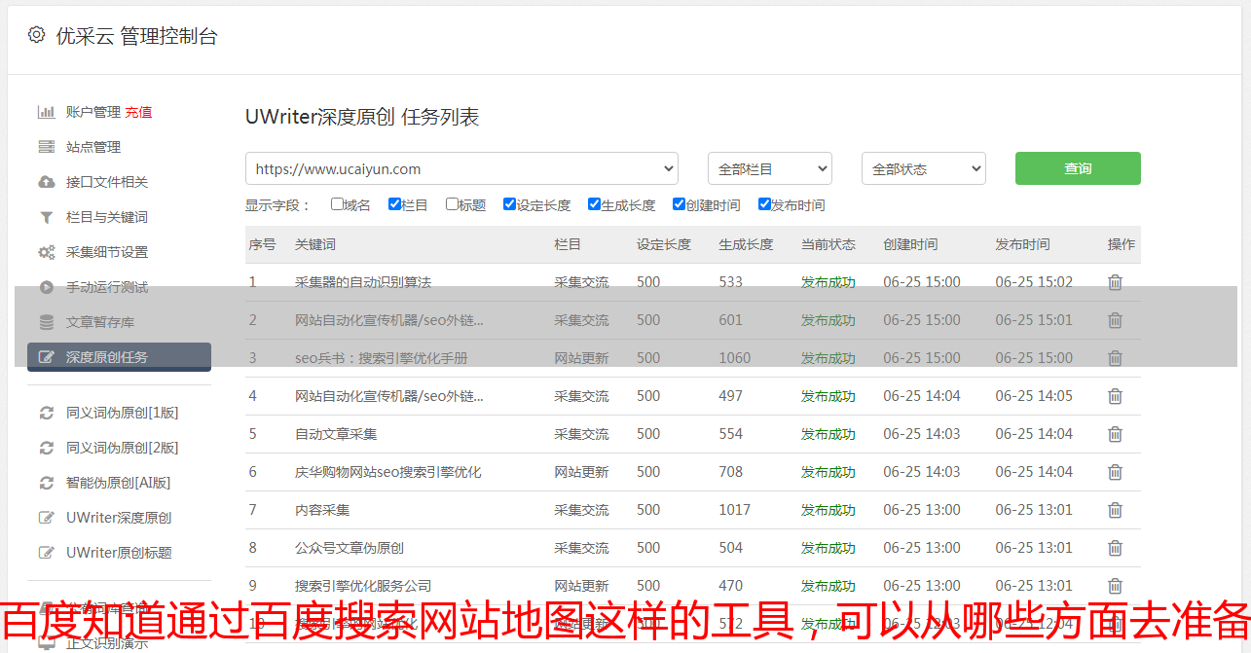Uncheck the 栏目 display field checkbox
The width and height of the screenshot is (1251, 653).
tap(394, 204)
